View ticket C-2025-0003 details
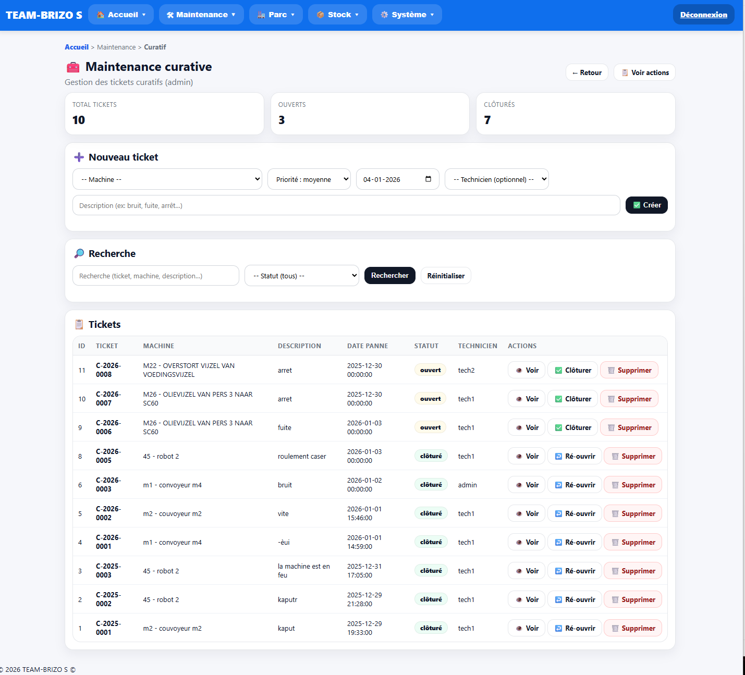Image resolution: width=745 pixels, height=675 pixels. click(527, 571)
